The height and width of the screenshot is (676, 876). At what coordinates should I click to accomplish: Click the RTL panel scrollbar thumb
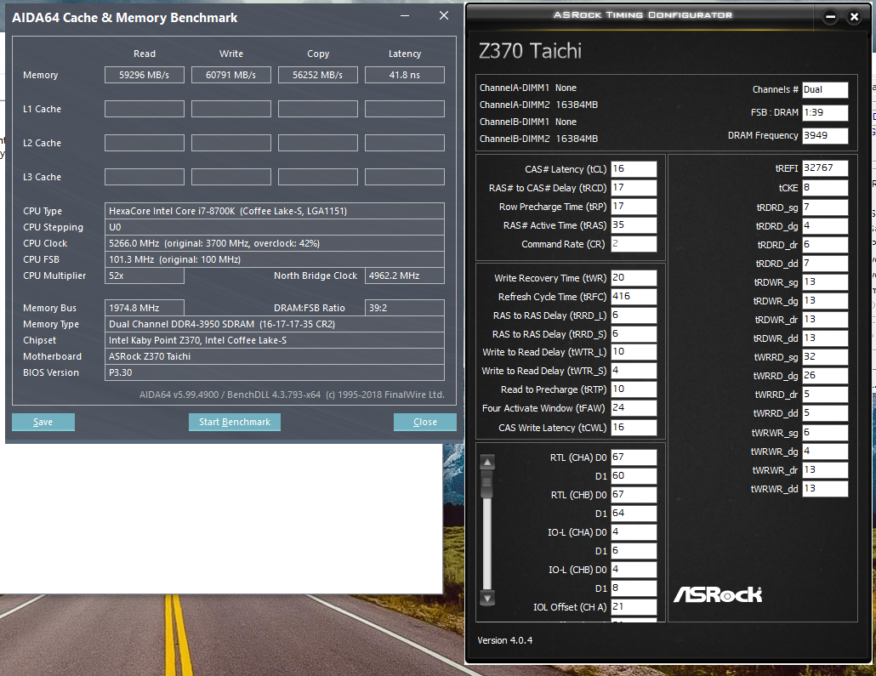(487, 484)
